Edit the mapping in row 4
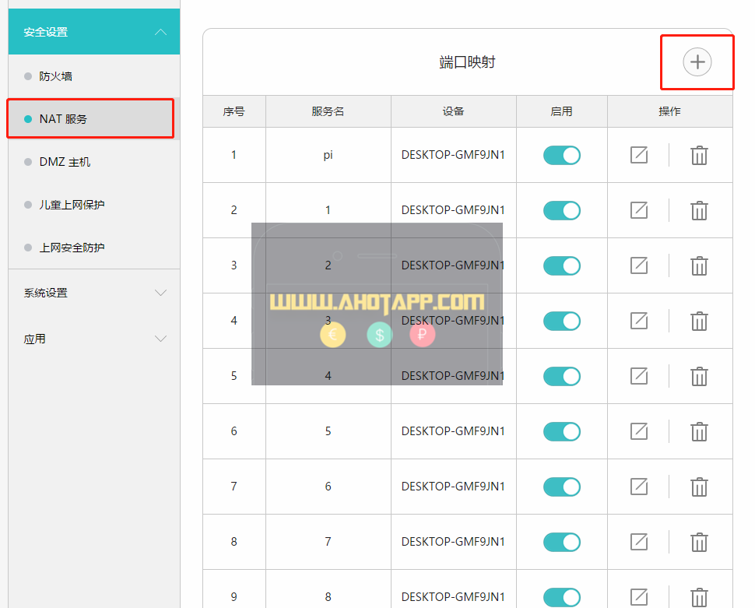This screenshot has height=608, width=755. pos(639,321)
